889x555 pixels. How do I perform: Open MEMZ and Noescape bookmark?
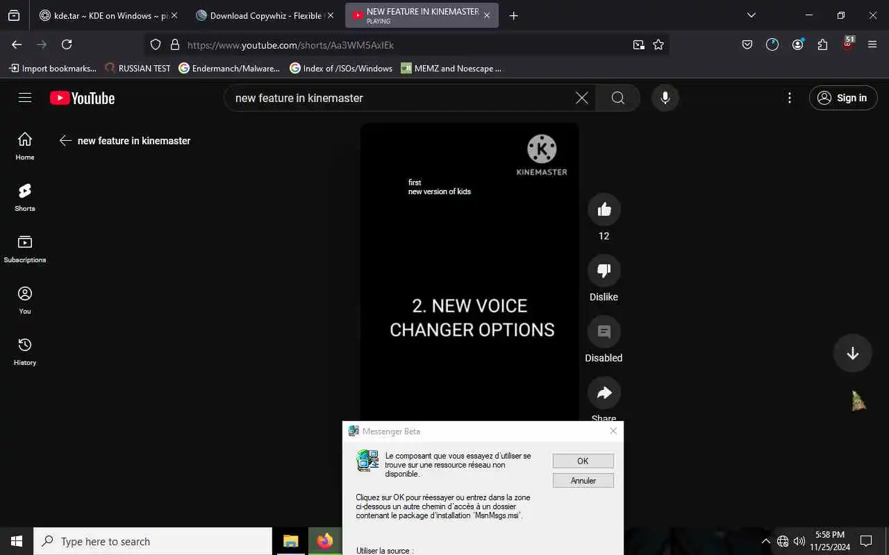(x=451, y=68)
